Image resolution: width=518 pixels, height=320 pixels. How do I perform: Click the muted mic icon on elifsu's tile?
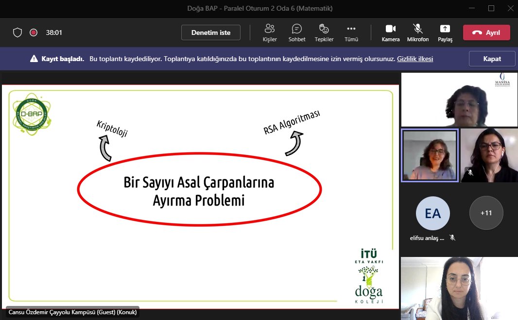click(x=452, y=237)
